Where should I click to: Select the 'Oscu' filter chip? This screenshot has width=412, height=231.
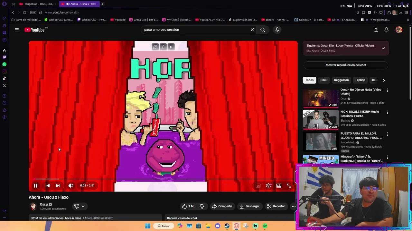(324, 80)
